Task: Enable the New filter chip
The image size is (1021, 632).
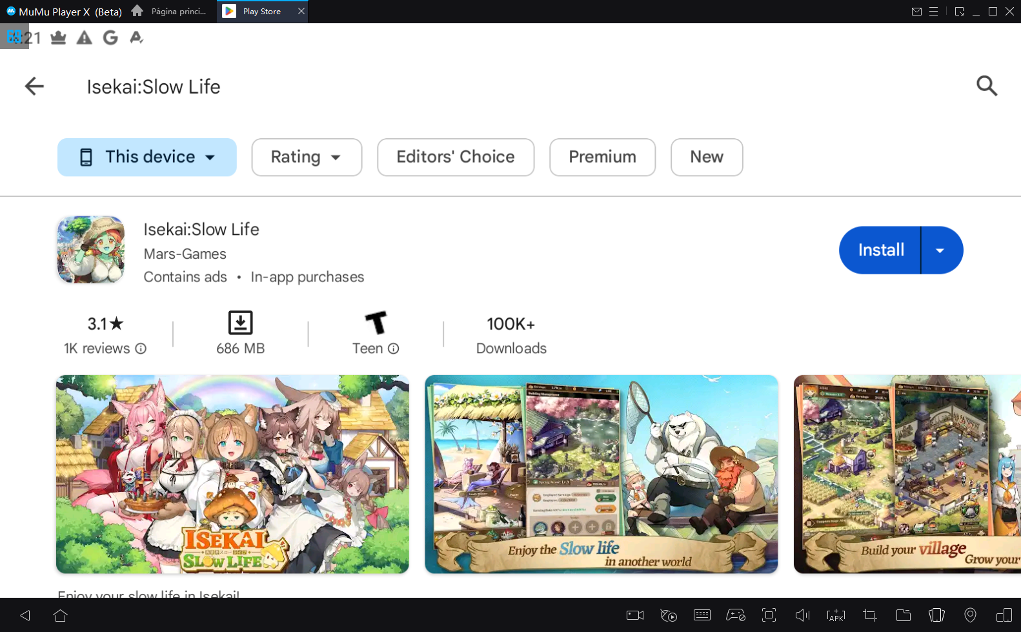Action: click(706, 157)
